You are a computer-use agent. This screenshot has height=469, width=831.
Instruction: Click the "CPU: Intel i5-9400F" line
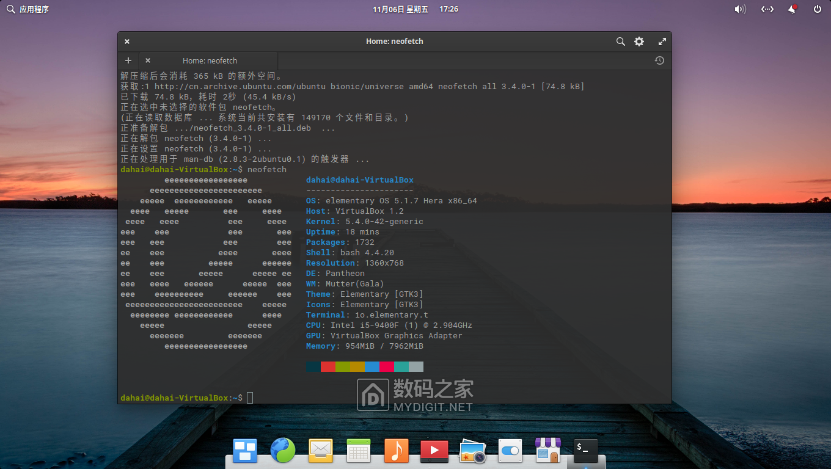pos(389,325)
